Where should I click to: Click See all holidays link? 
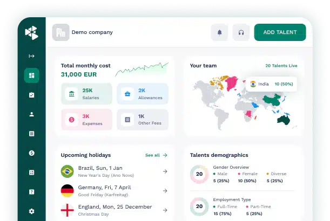pos(152,155)
